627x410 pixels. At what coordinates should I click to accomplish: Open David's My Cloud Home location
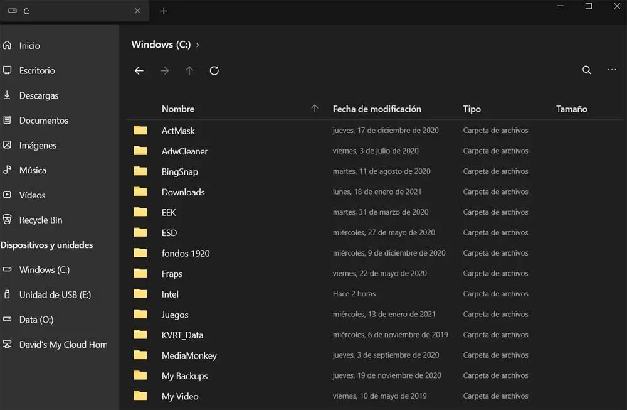click(59, 344)
